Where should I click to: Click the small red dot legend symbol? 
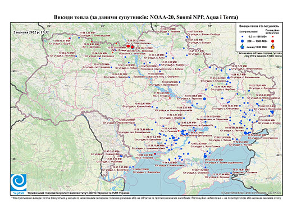[273, 37]
